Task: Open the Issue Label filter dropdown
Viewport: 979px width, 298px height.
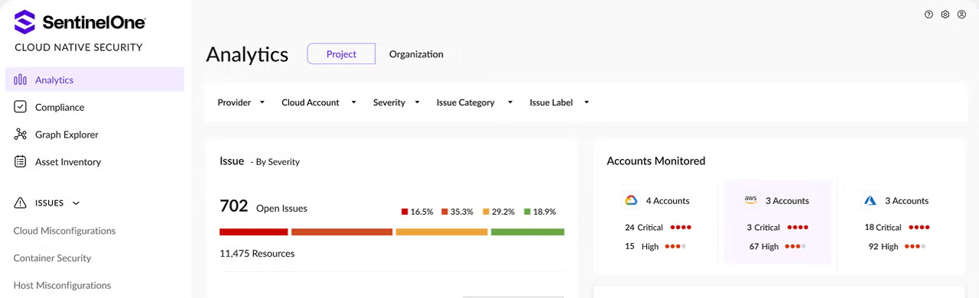Action: click(560, 102)
